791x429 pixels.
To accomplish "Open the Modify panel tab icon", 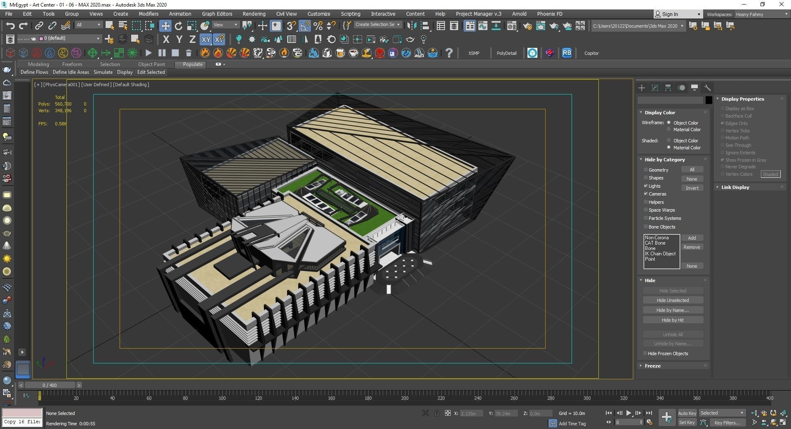I will 654,88.
